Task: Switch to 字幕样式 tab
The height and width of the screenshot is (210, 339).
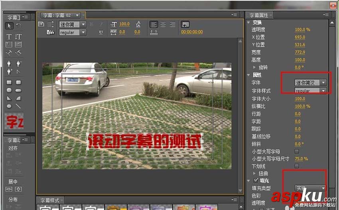Action: pos(50,200)
